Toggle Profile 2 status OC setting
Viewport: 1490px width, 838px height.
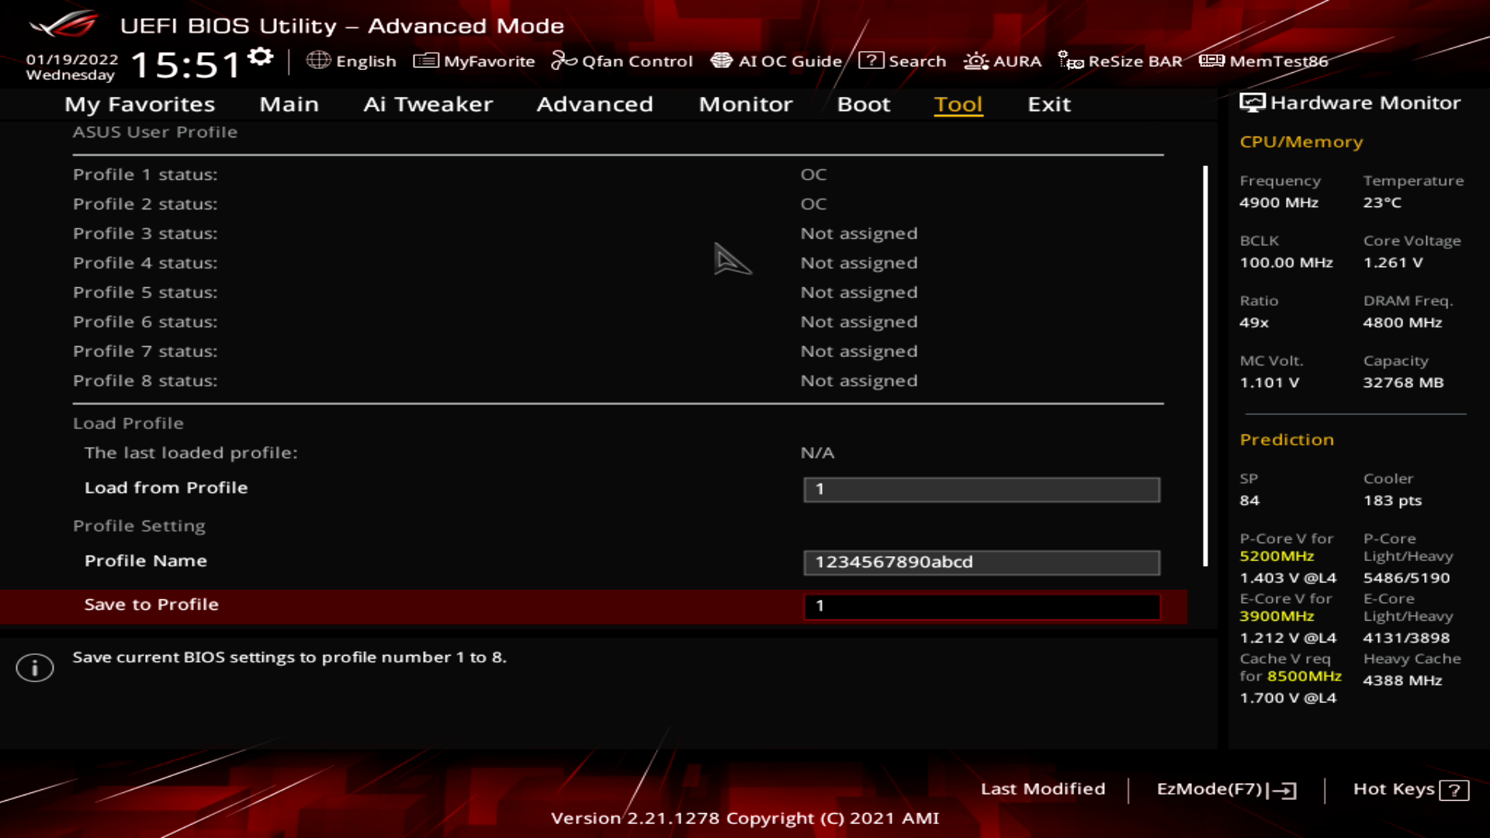(x=813, y=203)
